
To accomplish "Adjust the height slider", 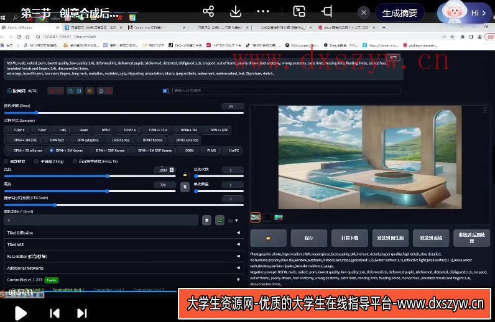I will click(x=90, y=191).
